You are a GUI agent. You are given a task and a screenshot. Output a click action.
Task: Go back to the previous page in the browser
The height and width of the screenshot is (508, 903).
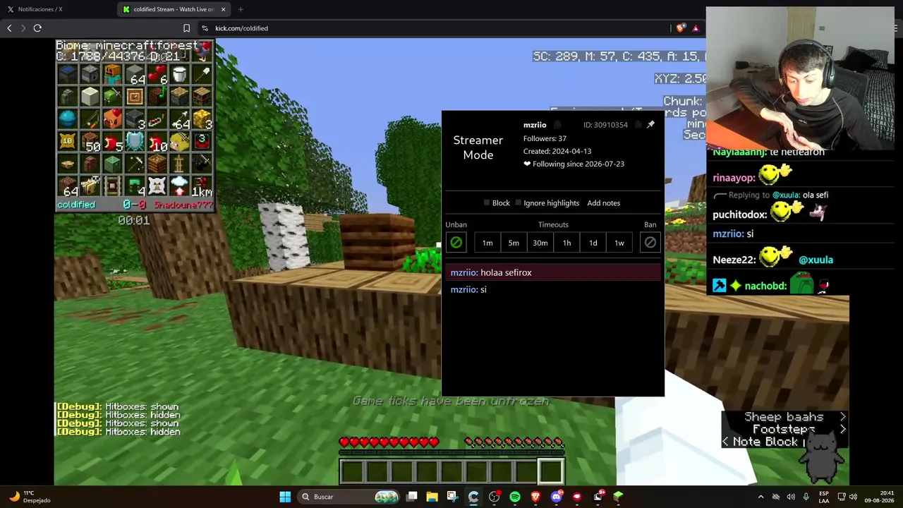point(9,28)
